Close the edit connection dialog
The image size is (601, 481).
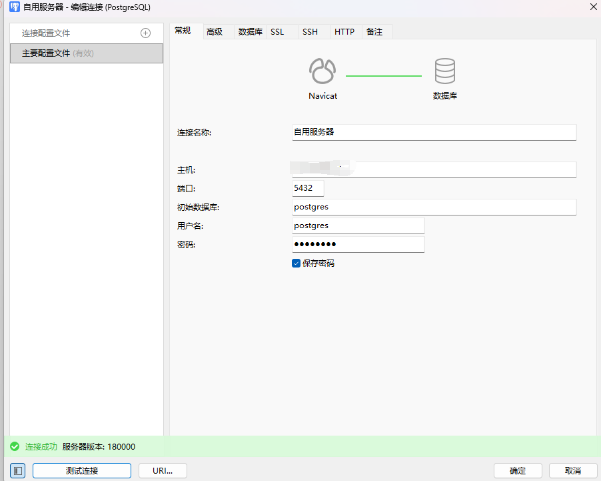click(593, 7)
